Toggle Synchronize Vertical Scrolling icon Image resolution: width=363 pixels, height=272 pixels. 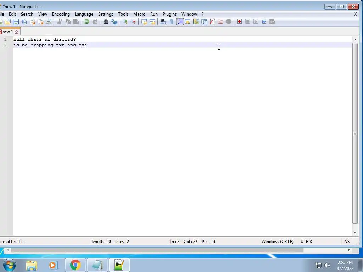pyautogui.click(x=144, y=22)
